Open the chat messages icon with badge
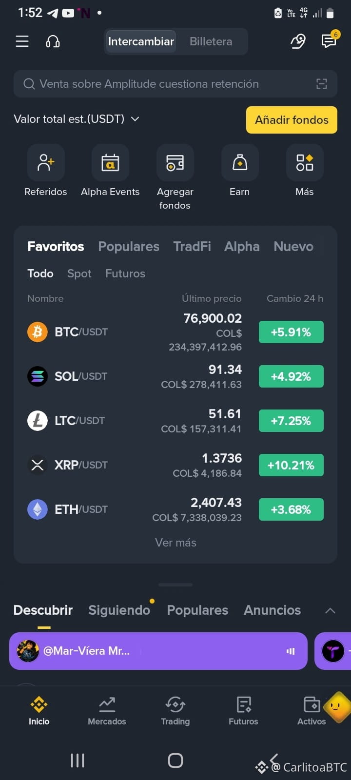The height and width of the screenshot is (780, 351). click(329, 41)
